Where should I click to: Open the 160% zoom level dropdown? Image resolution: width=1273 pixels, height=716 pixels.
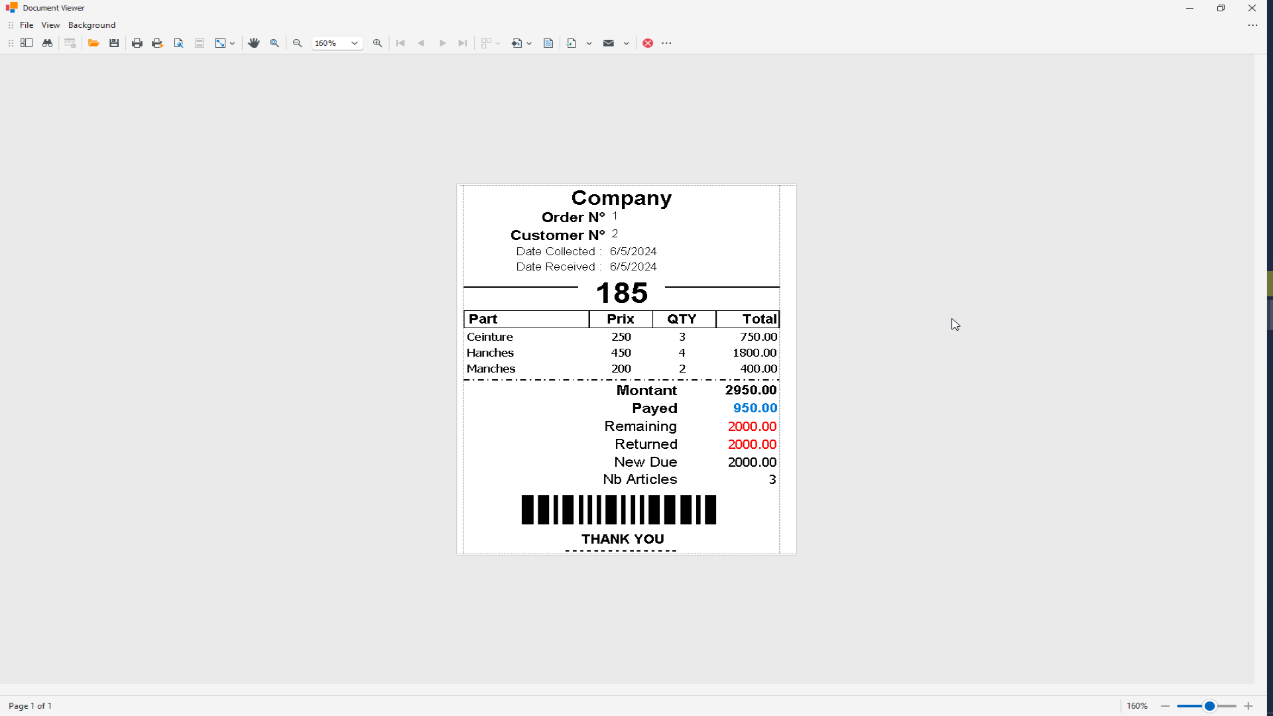[x=355, y=43]
